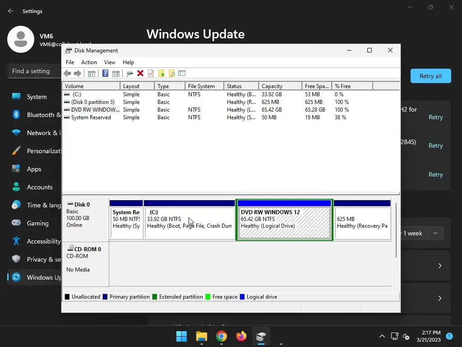Click the CD-ROM 0 label panel
The image size is (462, 347).
click(85, 264)
